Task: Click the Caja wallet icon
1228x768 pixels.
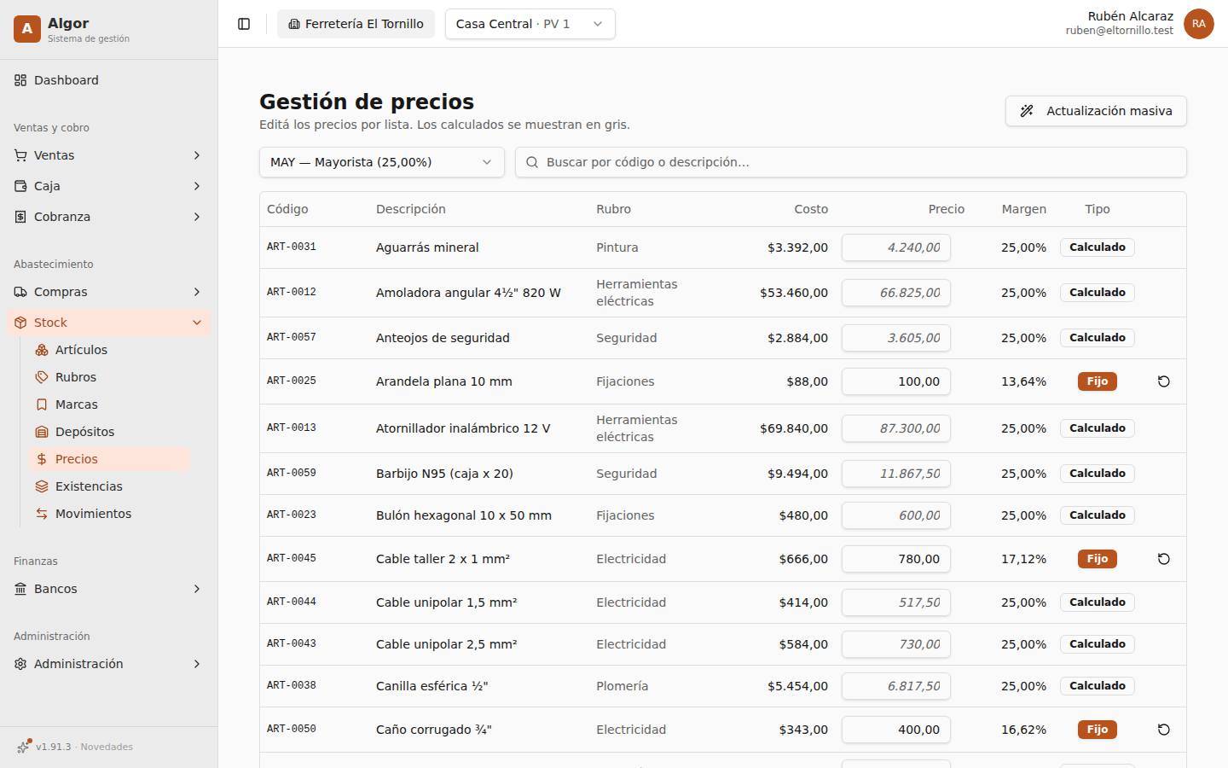Action: pyautogui.click(x=20, y=186)
